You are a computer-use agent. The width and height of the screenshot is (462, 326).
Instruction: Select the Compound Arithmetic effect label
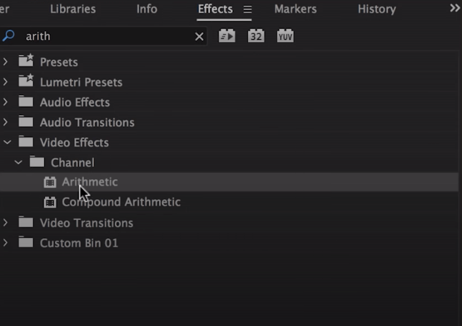click(121, 202)
